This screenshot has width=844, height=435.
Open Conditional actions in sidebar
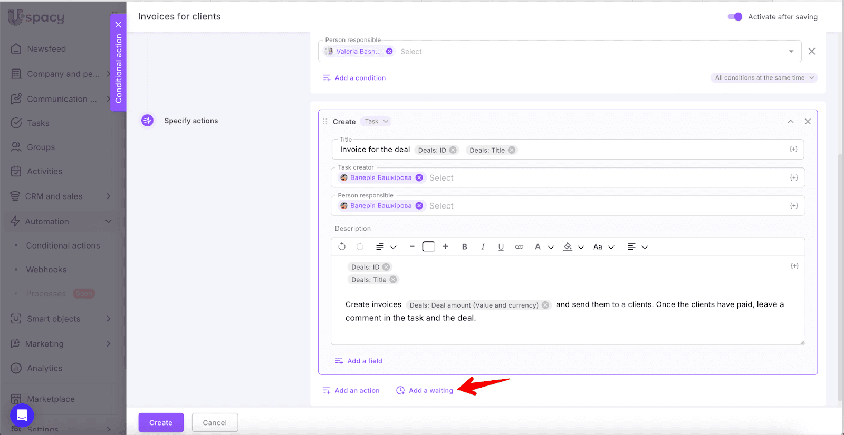[x=63, y=245]
